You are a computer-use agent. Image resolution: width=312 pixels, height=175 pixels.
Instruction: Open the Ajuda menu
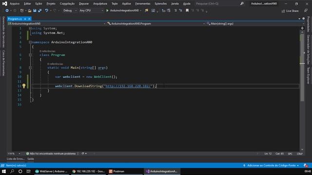point(187,3)
